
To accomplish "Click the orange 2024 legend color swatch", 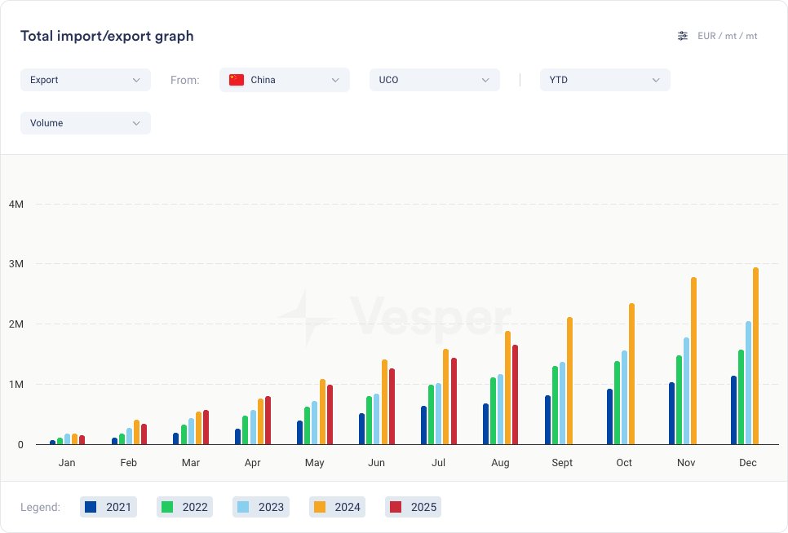I will [x=320, y=507].
